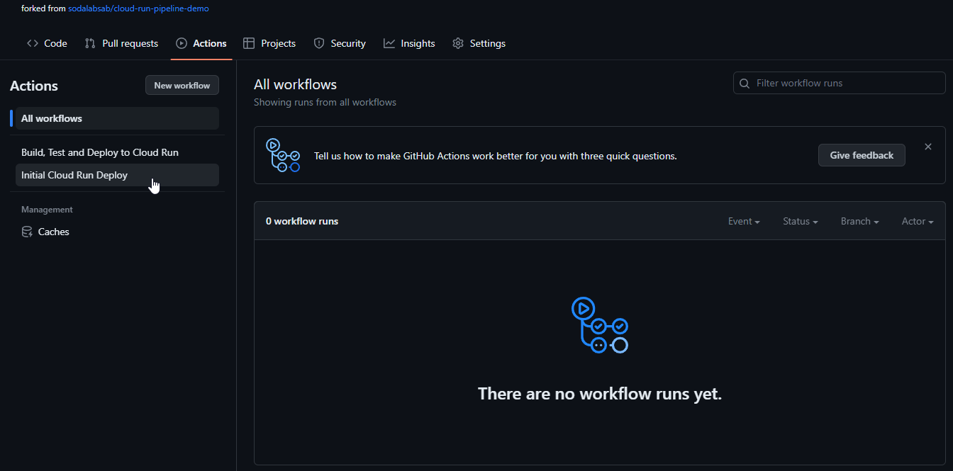
Task: Open the Projects tab
Action: pyautogui.click(x=269, y=43)
